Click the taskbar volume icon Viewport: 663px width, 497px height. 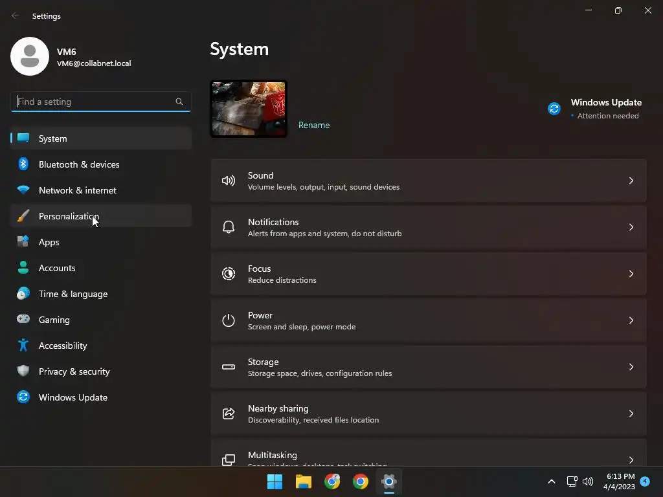point(588,481)
